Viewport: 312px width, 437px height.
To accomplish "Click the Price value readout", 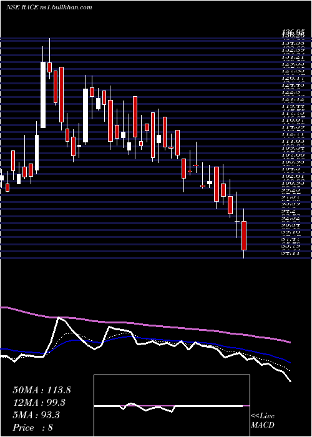I will 33,428.
